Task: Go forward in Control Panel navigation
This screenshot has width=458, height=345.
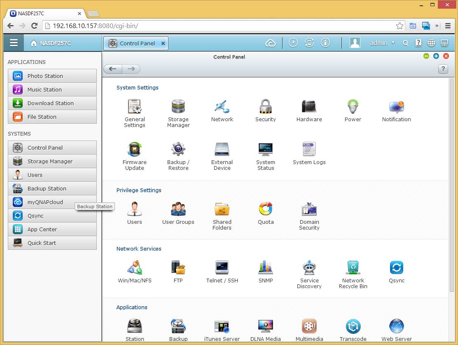Action: click(x=131, y=69)
